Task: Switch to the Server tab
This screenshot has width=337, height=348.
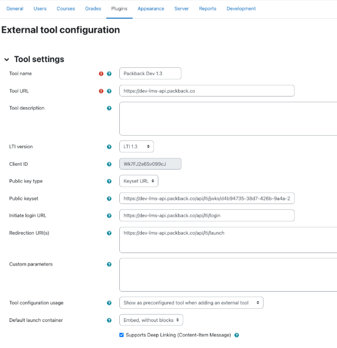Action: click(x=181, y=9)
